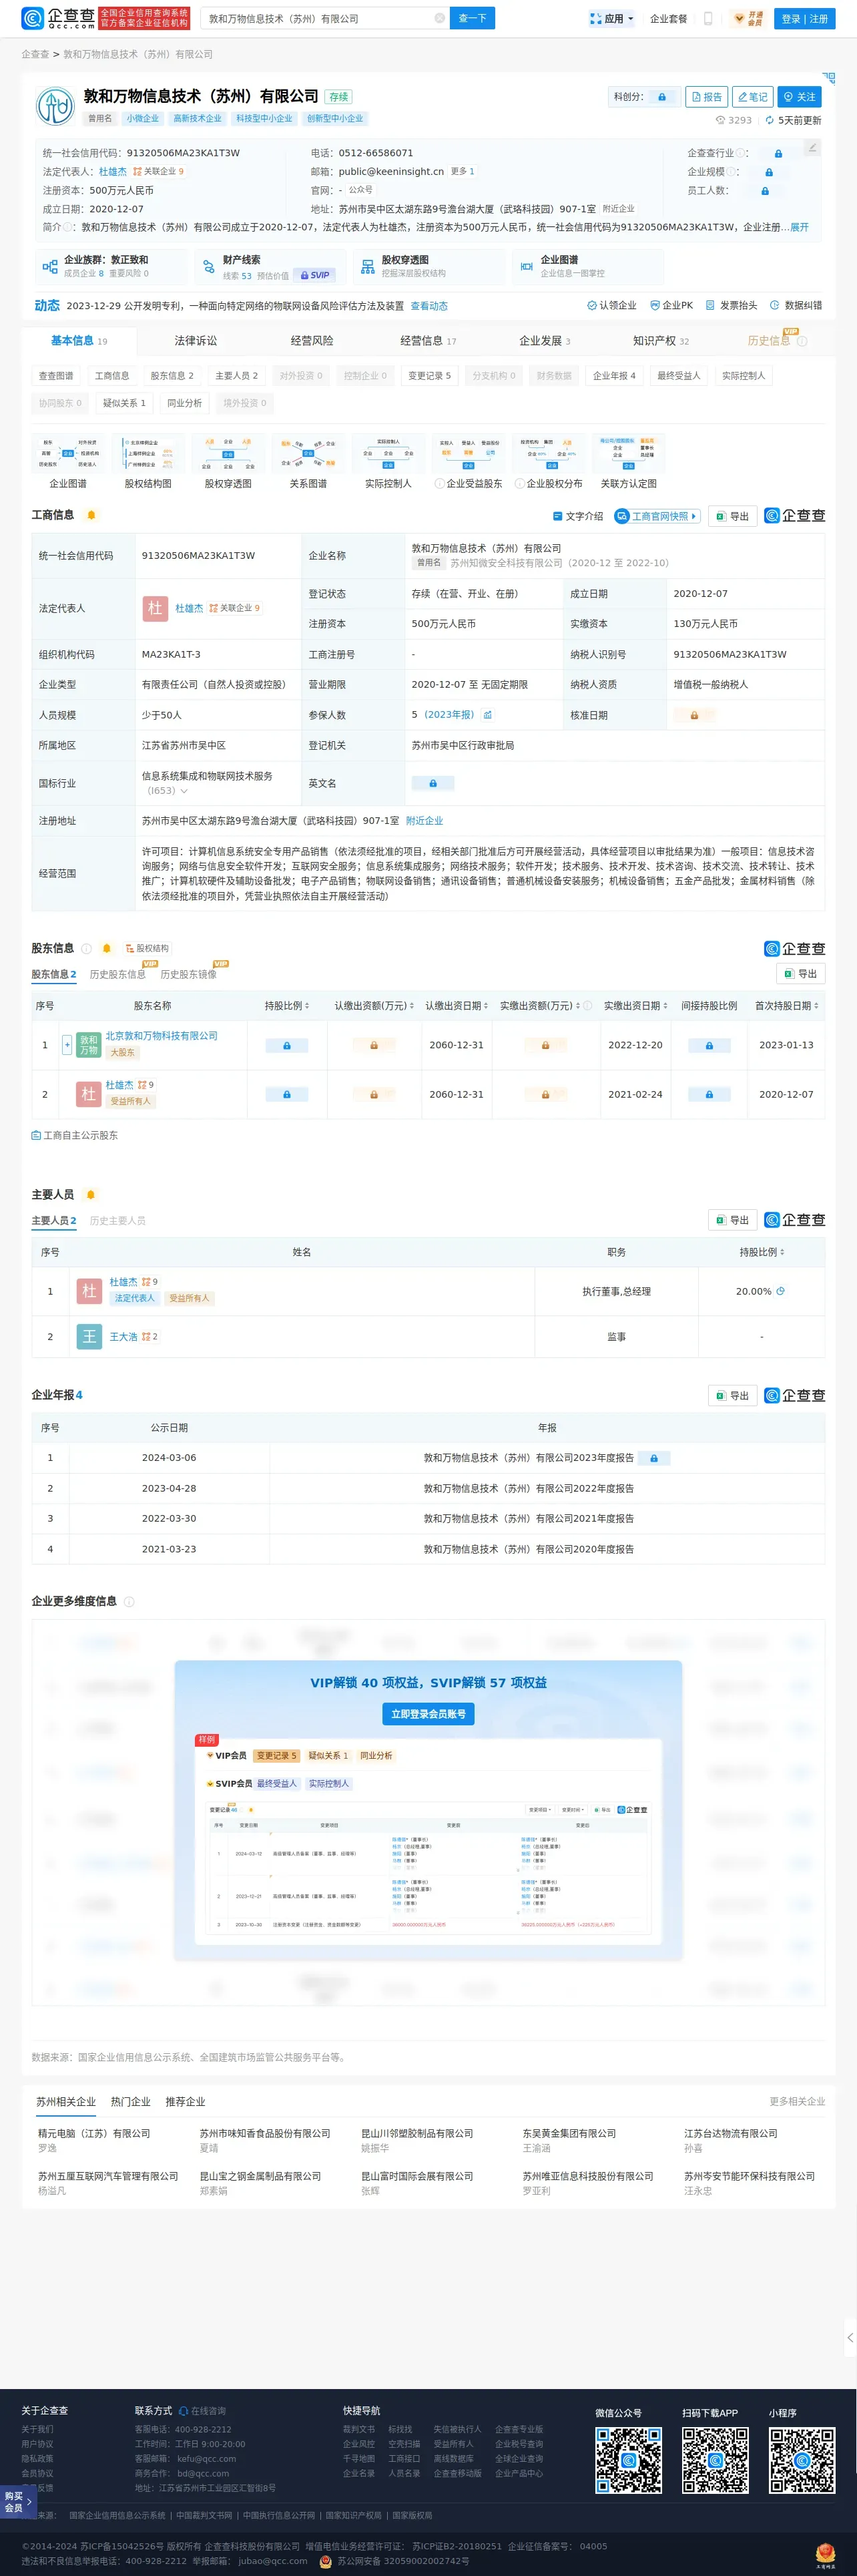Viewport: 857px width, 2576px height.
Task: Expand 邮箱 更多 1 entries
Action: click(462, 171)
